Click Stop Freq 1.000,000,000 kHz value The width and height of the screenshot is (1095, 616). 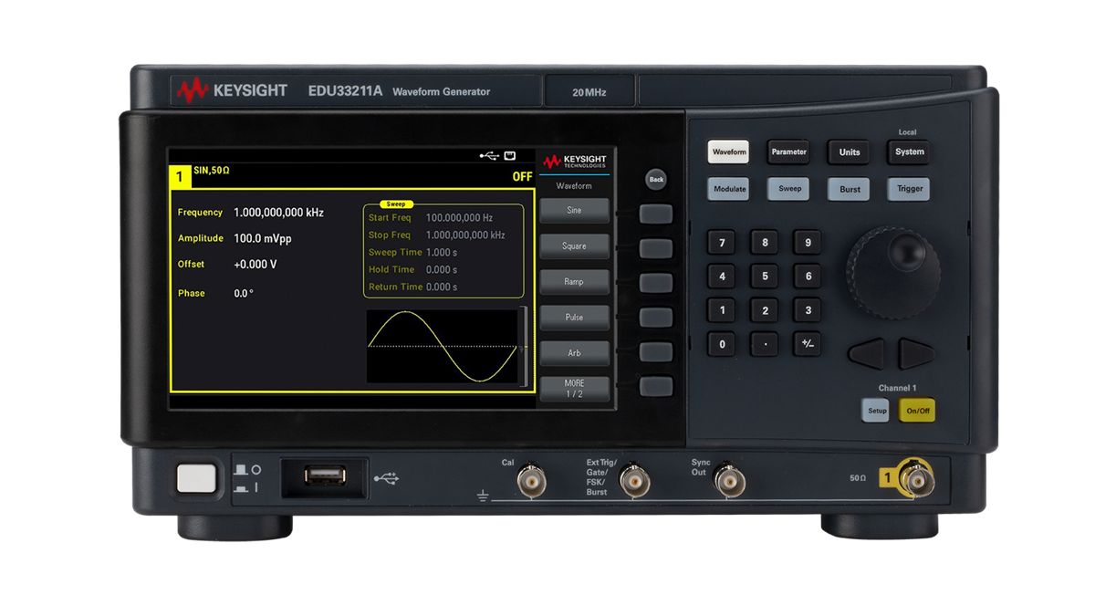465,235
